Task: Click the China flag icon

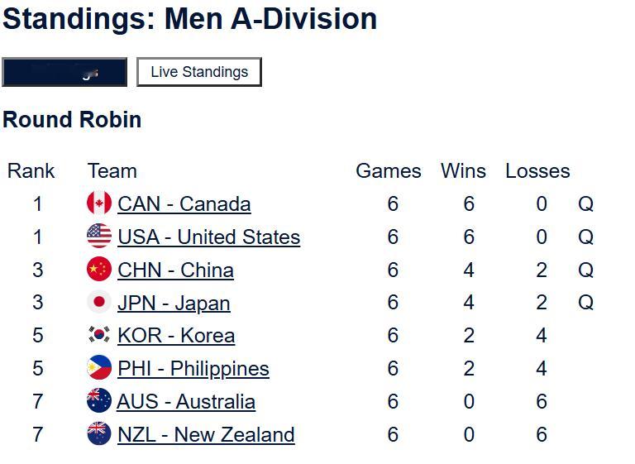Action: [99, 270]
